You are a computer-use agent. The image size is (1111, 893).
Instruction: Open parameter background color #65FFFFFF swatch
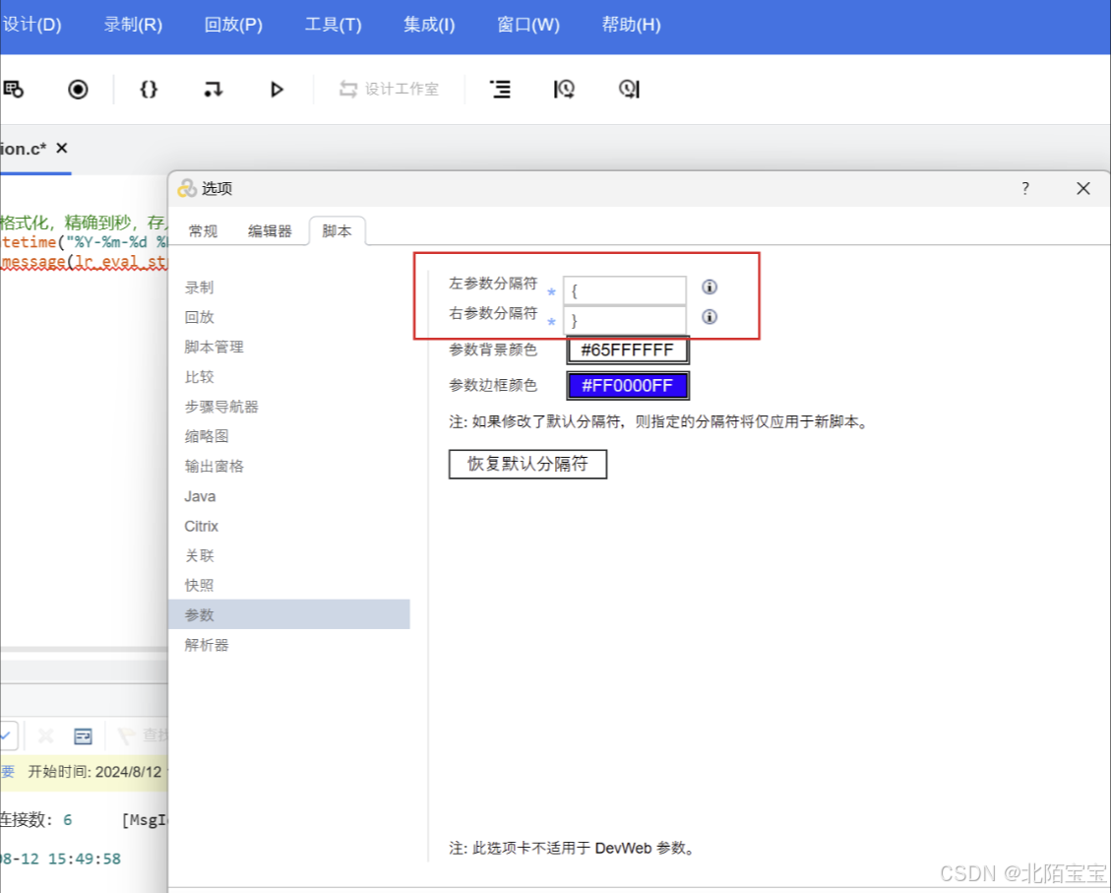628,351
